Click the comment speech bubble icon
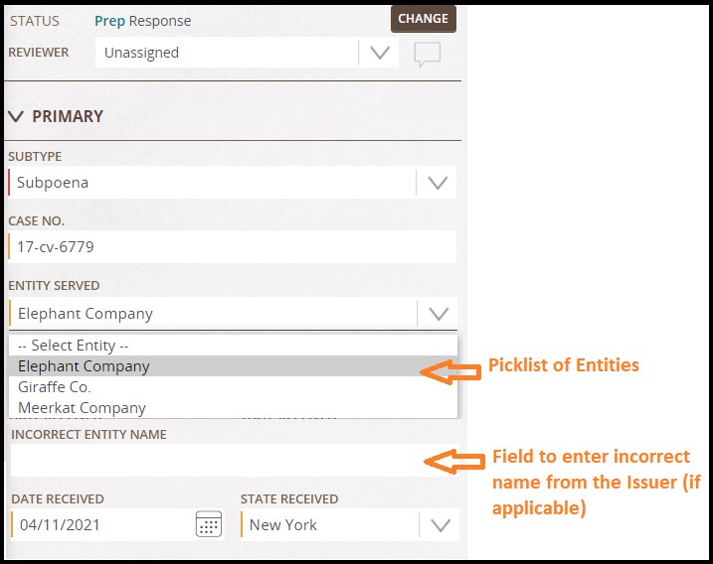Viewport: 713px width, 564px height. point(427,54)
